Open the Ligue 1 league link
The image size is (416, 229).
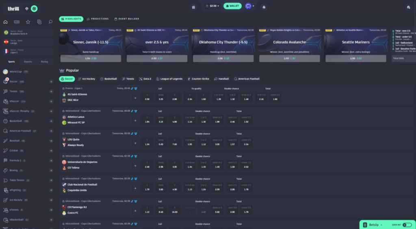(28, 51)
